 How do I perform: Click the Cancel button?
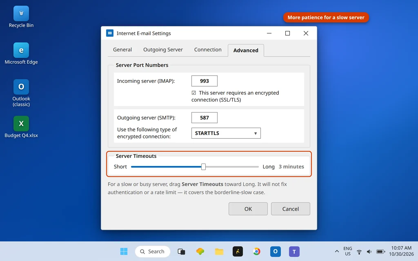click(x=291, y=209)
